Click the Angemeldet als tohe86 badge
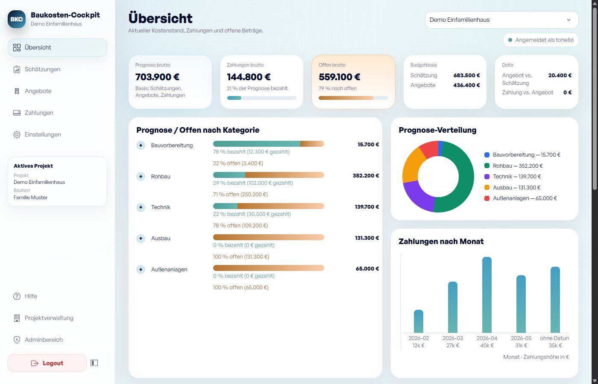Viewport: 598px width, 384px height. 541,40
